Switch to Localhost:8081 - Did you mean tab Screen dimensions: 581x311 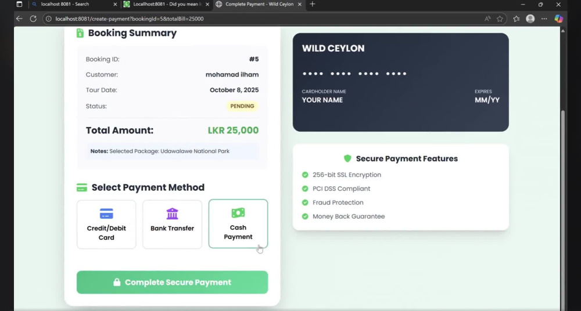pyautogui.click(x=166, y=5)
